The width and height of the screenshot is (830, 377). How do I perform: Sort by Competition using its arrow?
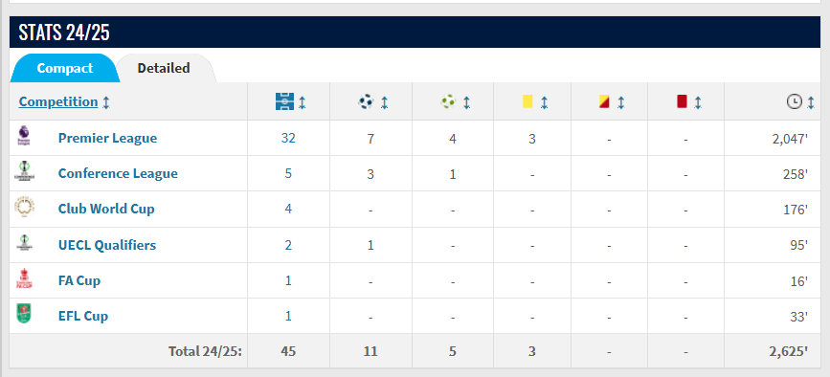[x=106, y=102]
